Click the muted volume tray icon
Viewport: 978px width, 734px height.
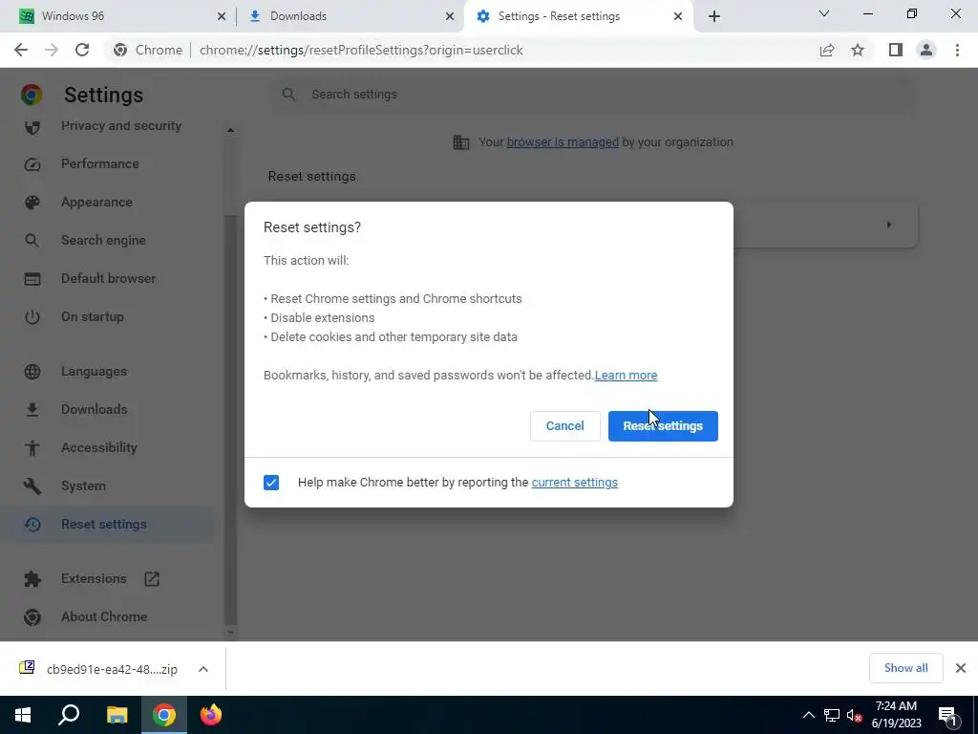854,715
